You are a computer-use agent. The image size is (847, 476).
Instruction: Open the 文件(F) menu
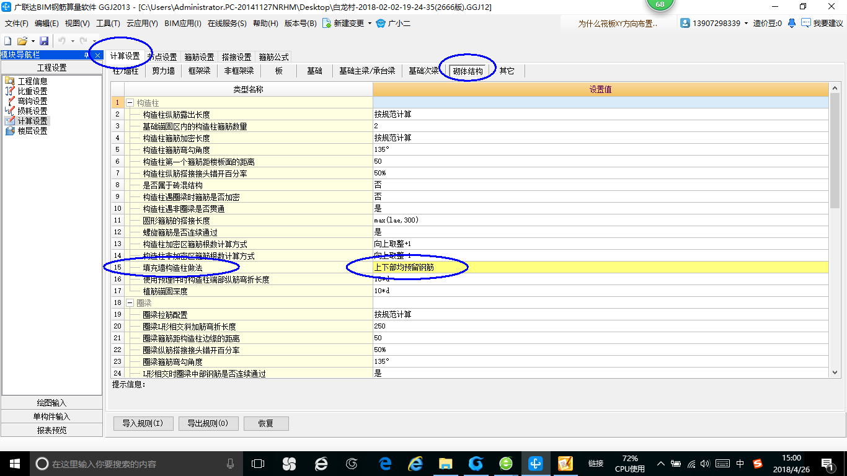(17, 23)
